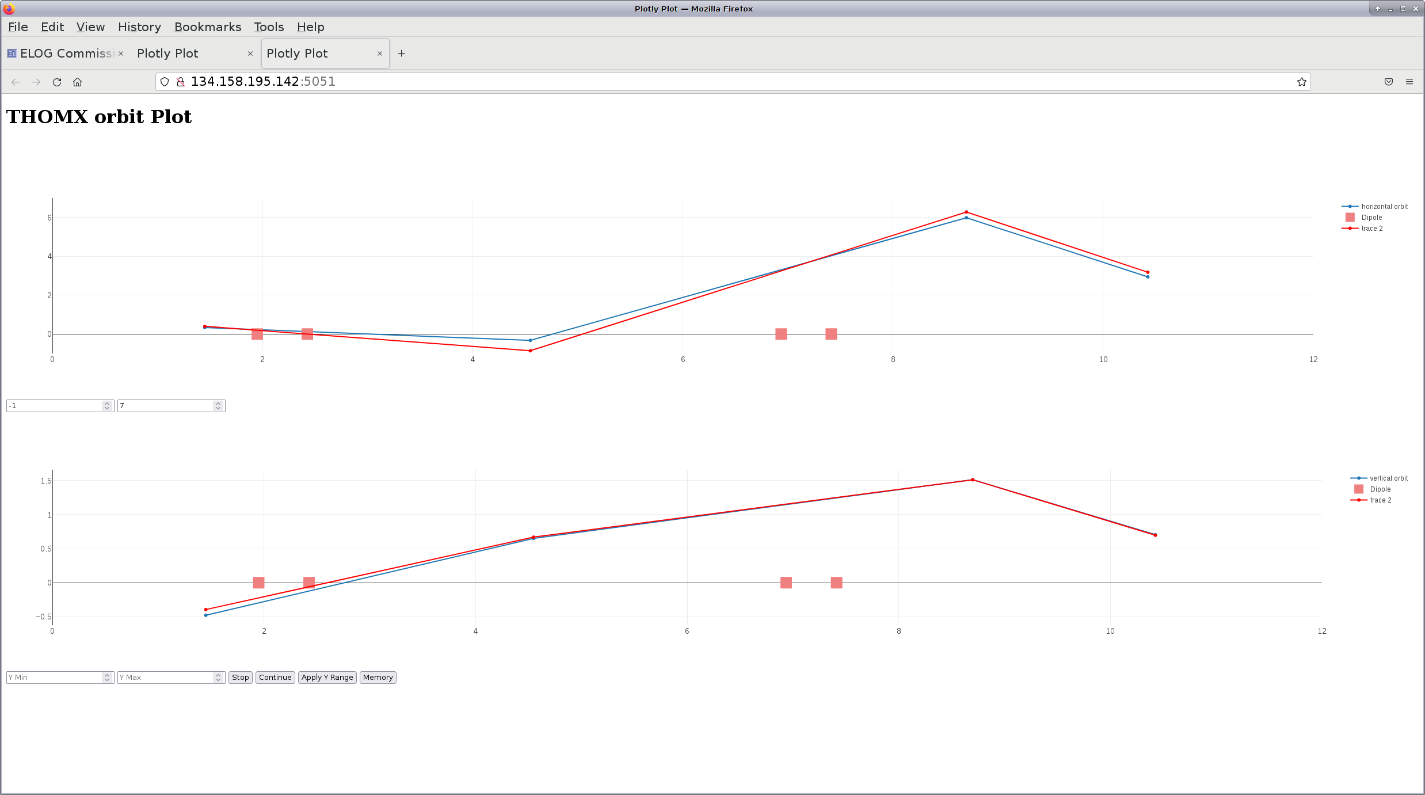Click the tracking protection shield icon
This screenshot has width=1425, height=795.
point(165,82)
